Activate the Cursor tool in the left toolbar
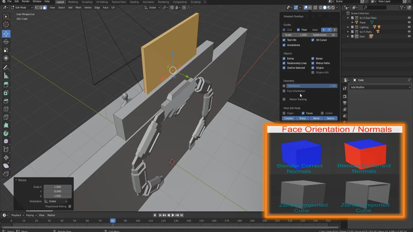The width and height of the screenshot is (413, 232). [x=6, y=24]
